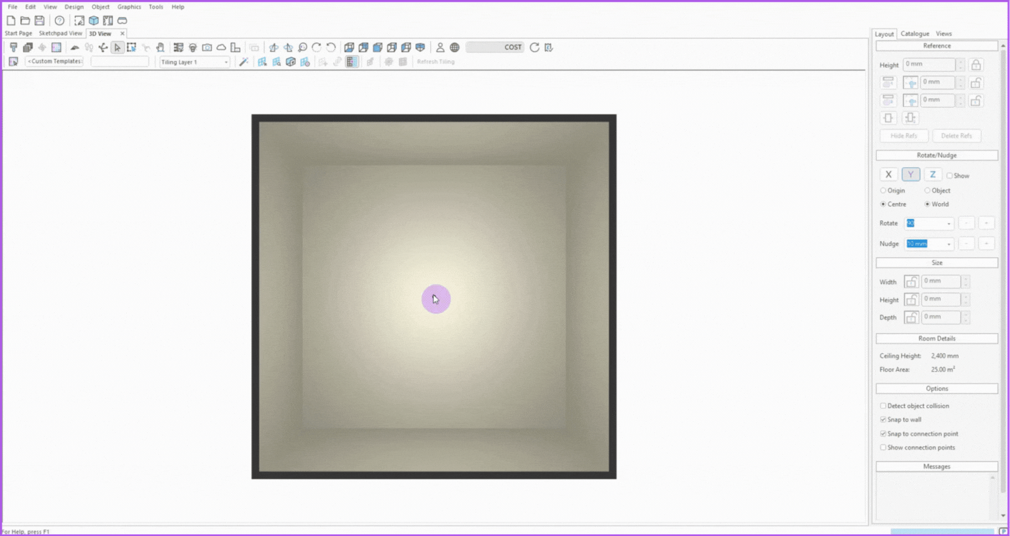Click the magic wand tiling icon
Viewport: 1010px width, 536px height.
pyautogui.click(x=244, y=61)
